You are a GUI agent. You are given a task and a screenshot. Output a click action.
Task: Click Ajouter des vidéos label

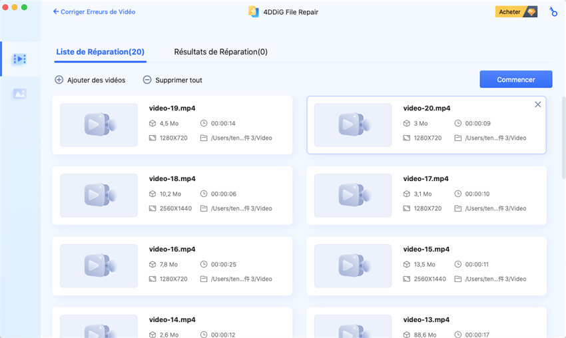click(x=97, y=80)
